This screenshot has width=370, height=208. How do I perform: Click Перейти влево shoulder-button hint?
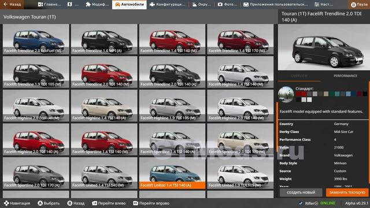pyautogui.click(x=109, y=203)
